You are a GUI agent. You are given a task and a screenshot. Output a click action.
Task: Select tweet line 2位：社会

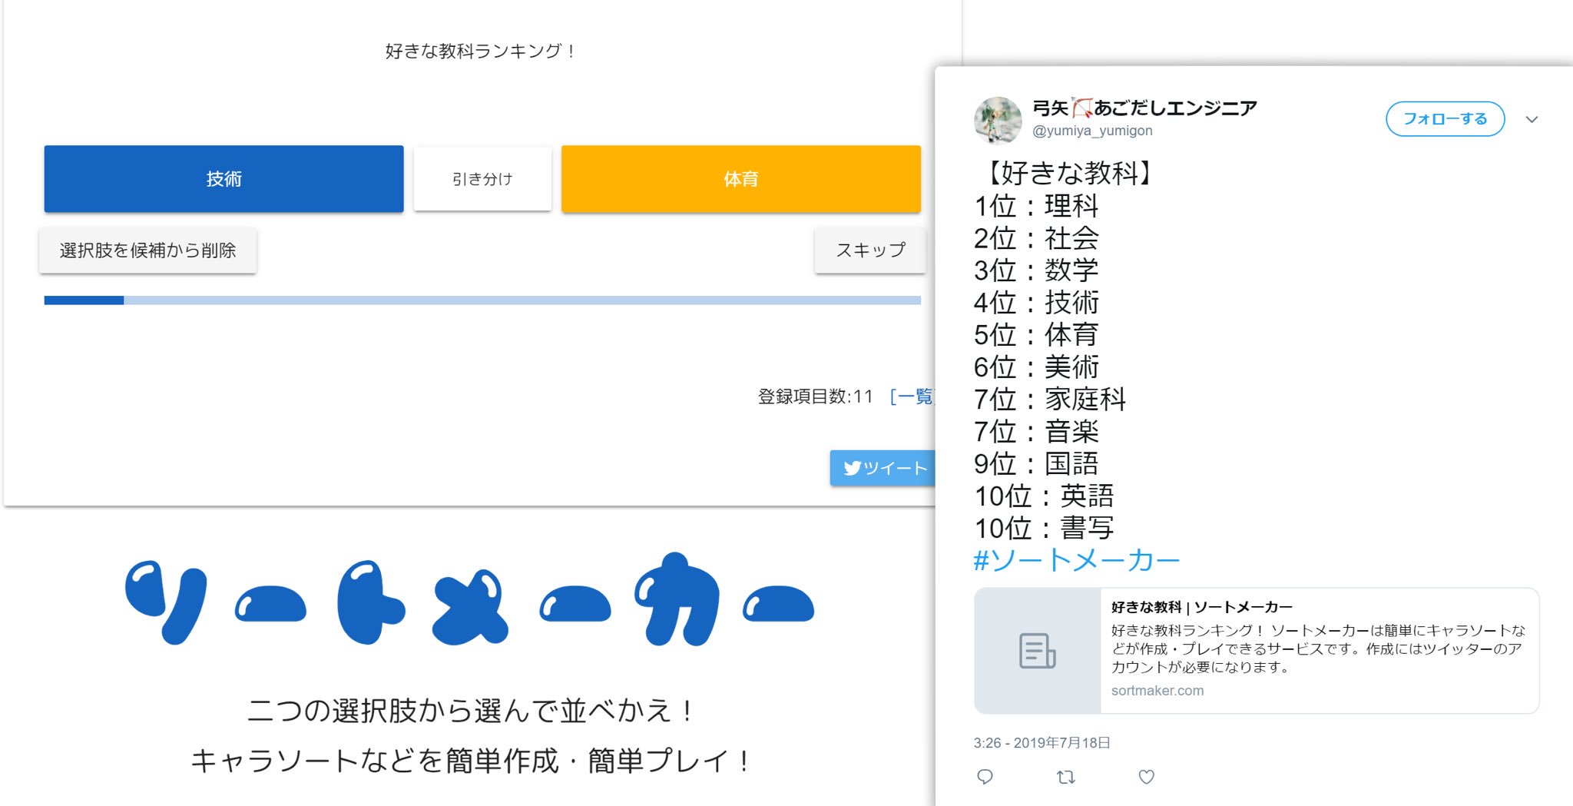coord(1036,238)
